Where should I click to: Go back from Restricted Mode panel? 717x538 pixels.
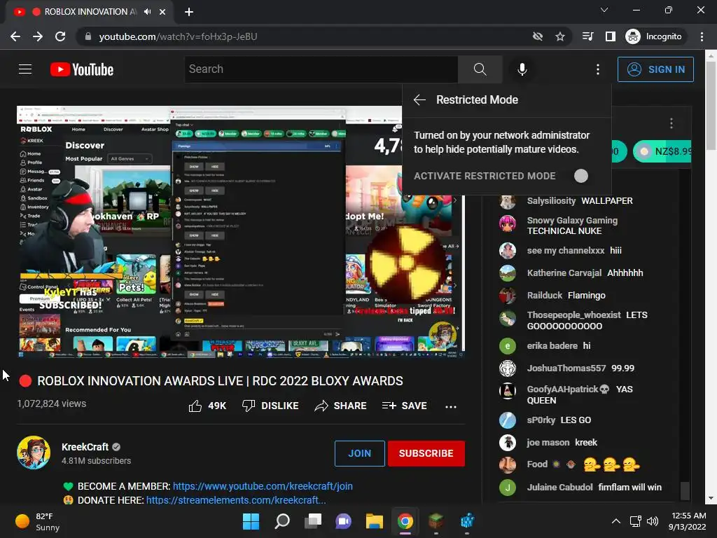tap(419, 99)
